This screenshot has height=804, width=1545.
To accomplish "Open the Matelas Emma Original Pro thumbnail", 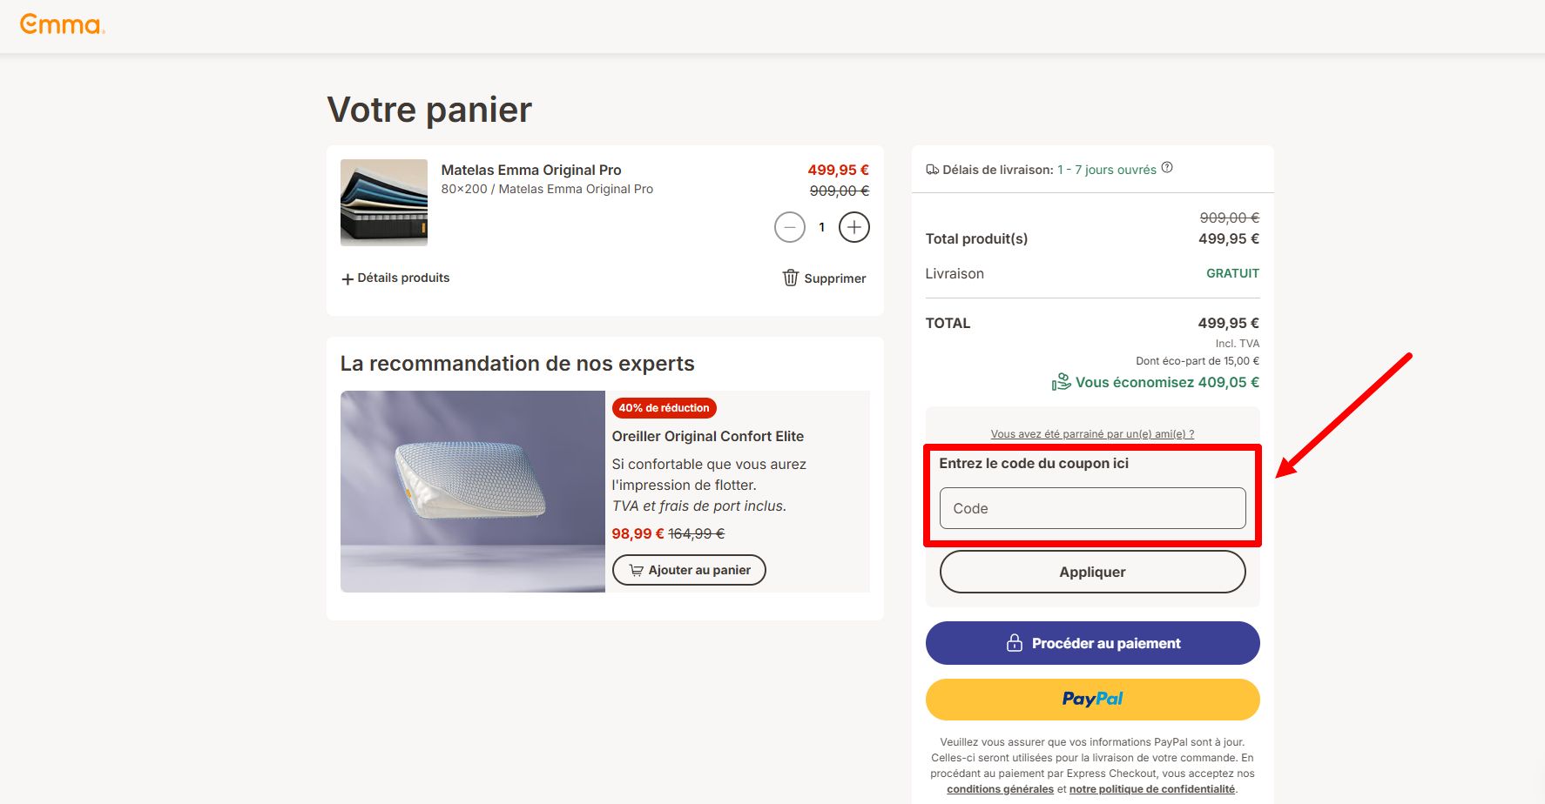I will [384, 203].
